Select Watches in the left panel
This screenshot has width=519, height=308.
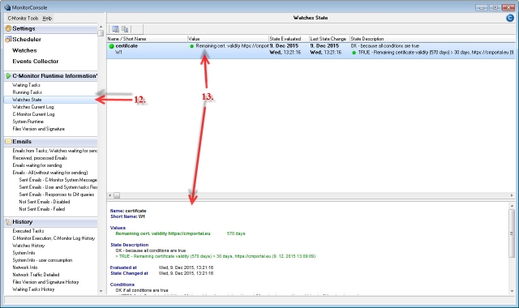pos(24,50)
